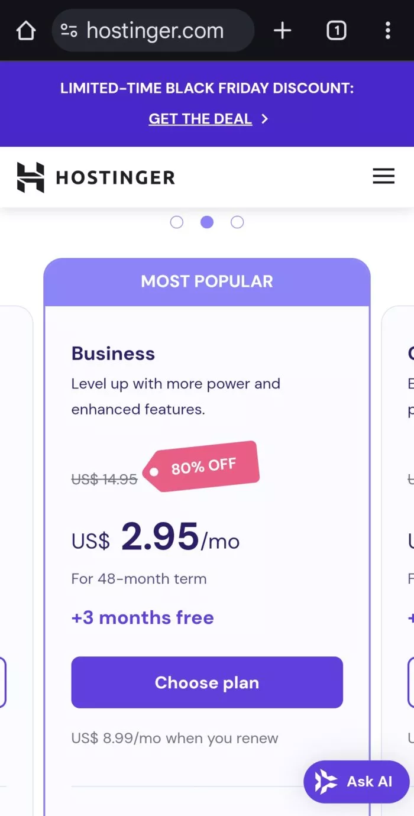The width and height of the screenshot is (414, 816).
Task: Select the active middle carousel dot
Action: point(207,222)
